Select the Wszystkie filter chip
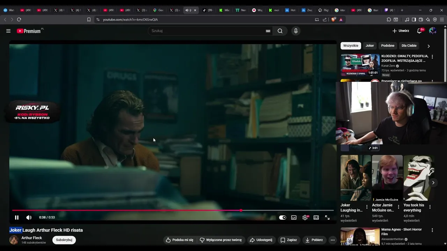 pyautogui.click(x=351, y=46)
